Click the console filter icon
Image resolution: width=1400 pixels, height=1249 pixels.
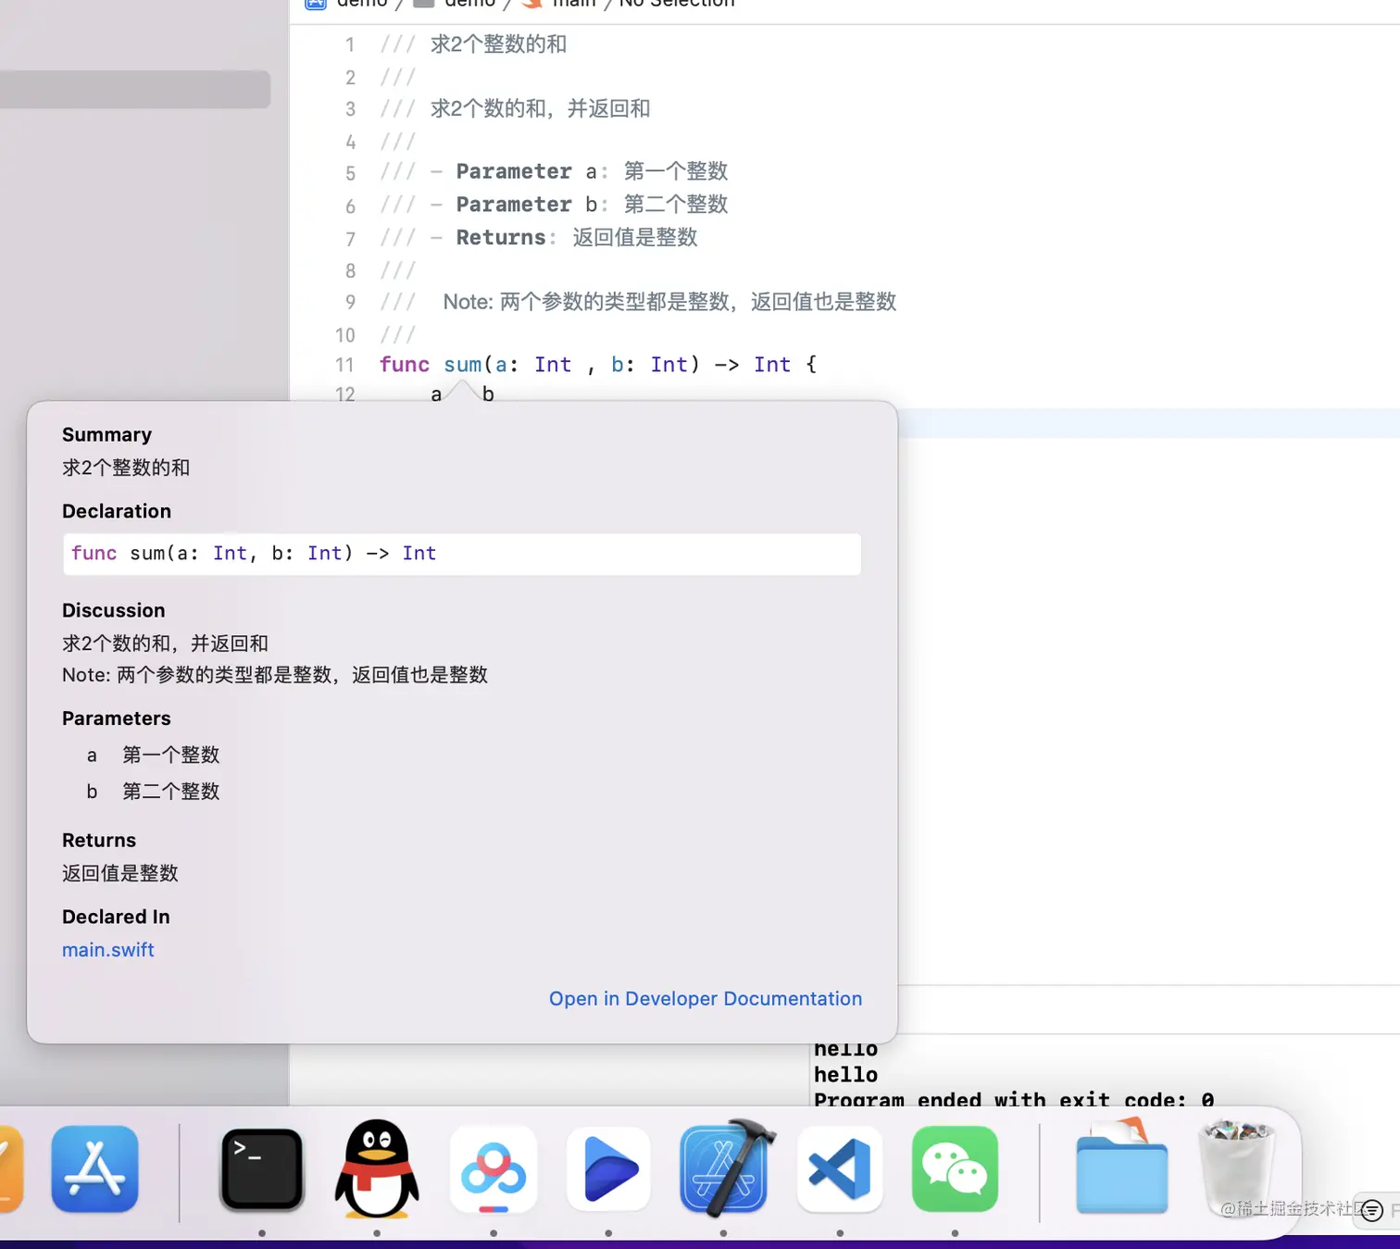point(1372,1210)
